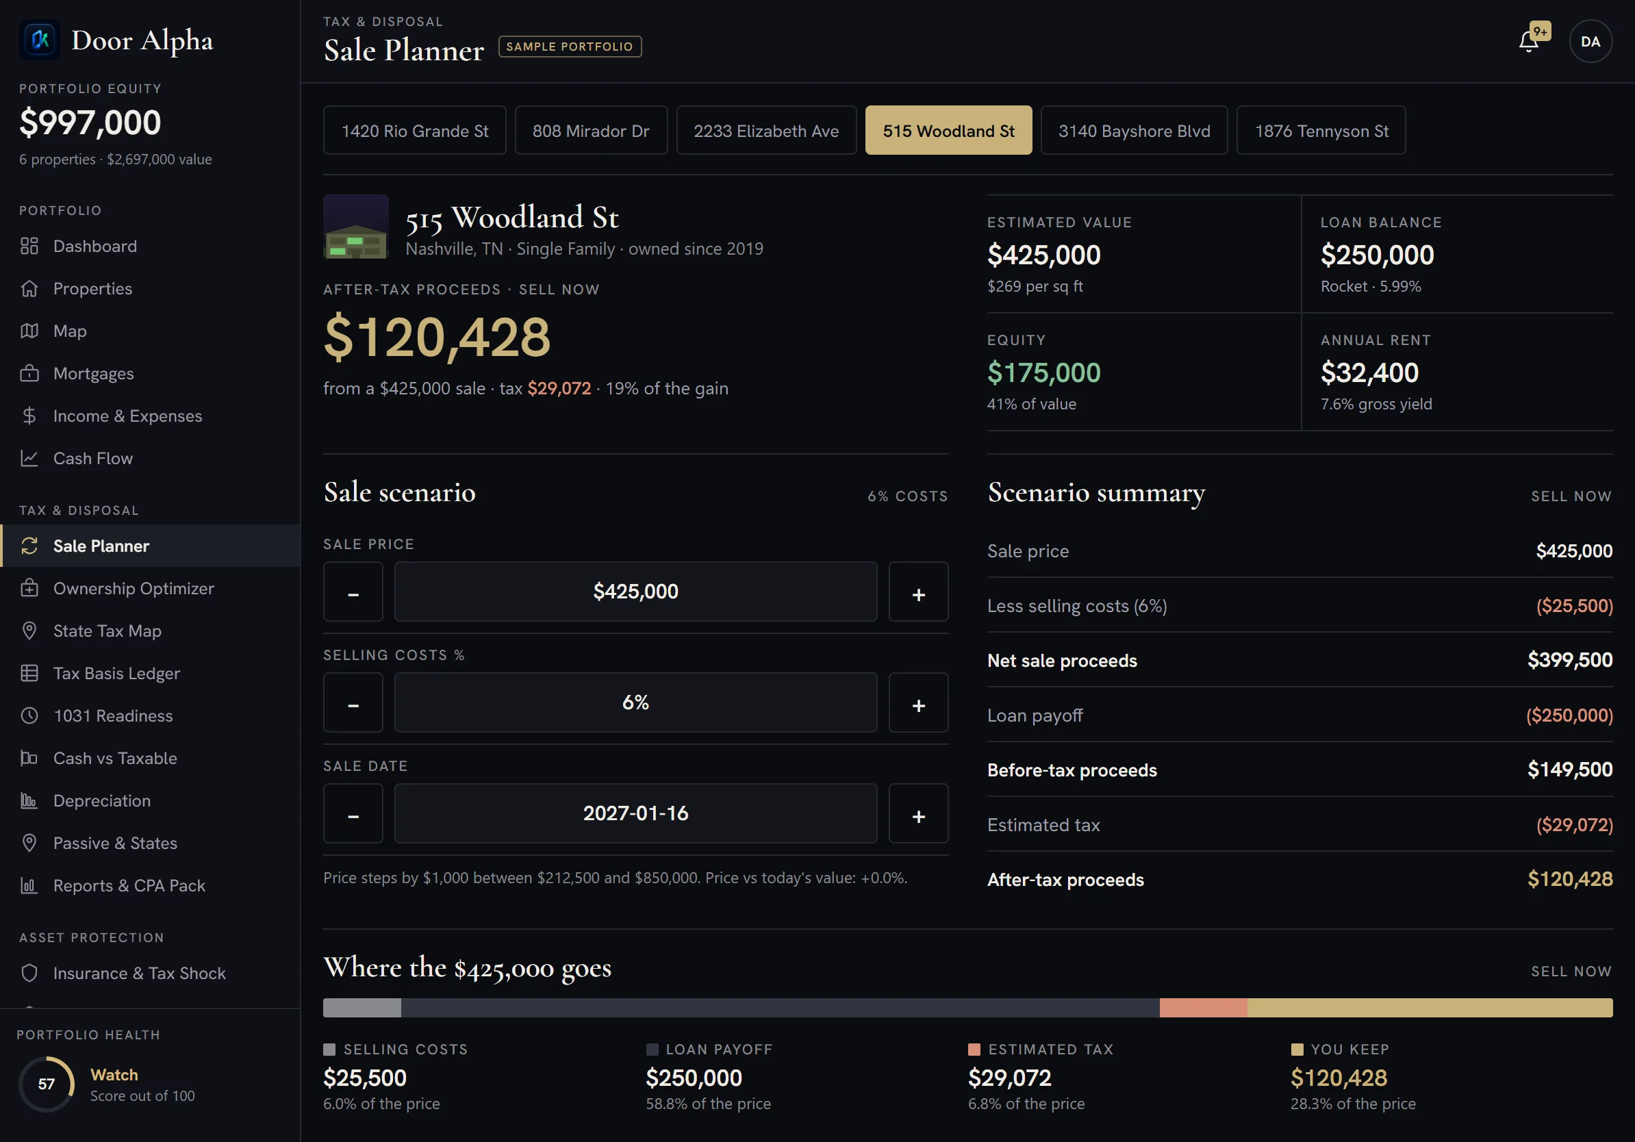Decrease the selling costs percentage
Image resolution: width=1635 pixels, height=1142 pixels.
coord(353,702)
